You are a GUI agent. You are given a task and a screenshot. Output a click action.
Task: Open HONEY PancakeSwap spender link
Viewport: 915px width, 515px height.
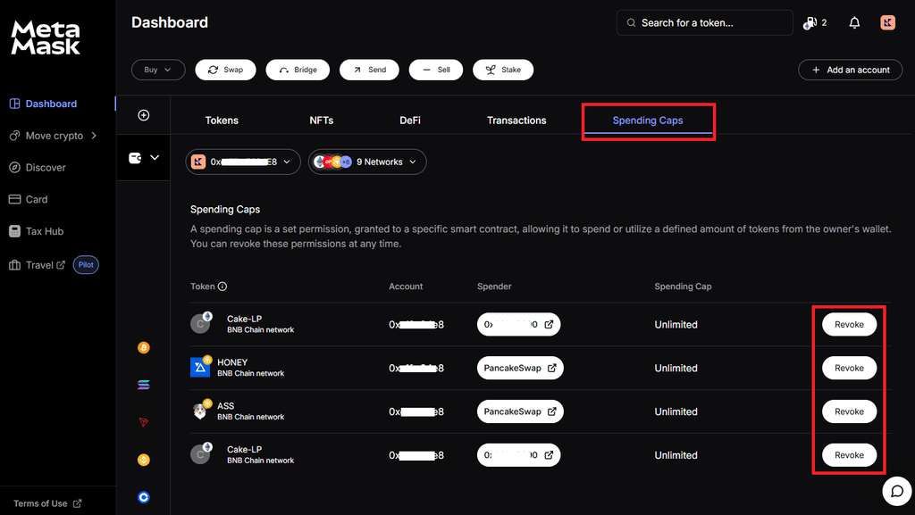(520, 369)
